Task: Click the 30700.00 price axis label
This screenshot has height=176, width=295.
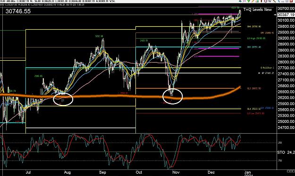Action: coord(286,8)
